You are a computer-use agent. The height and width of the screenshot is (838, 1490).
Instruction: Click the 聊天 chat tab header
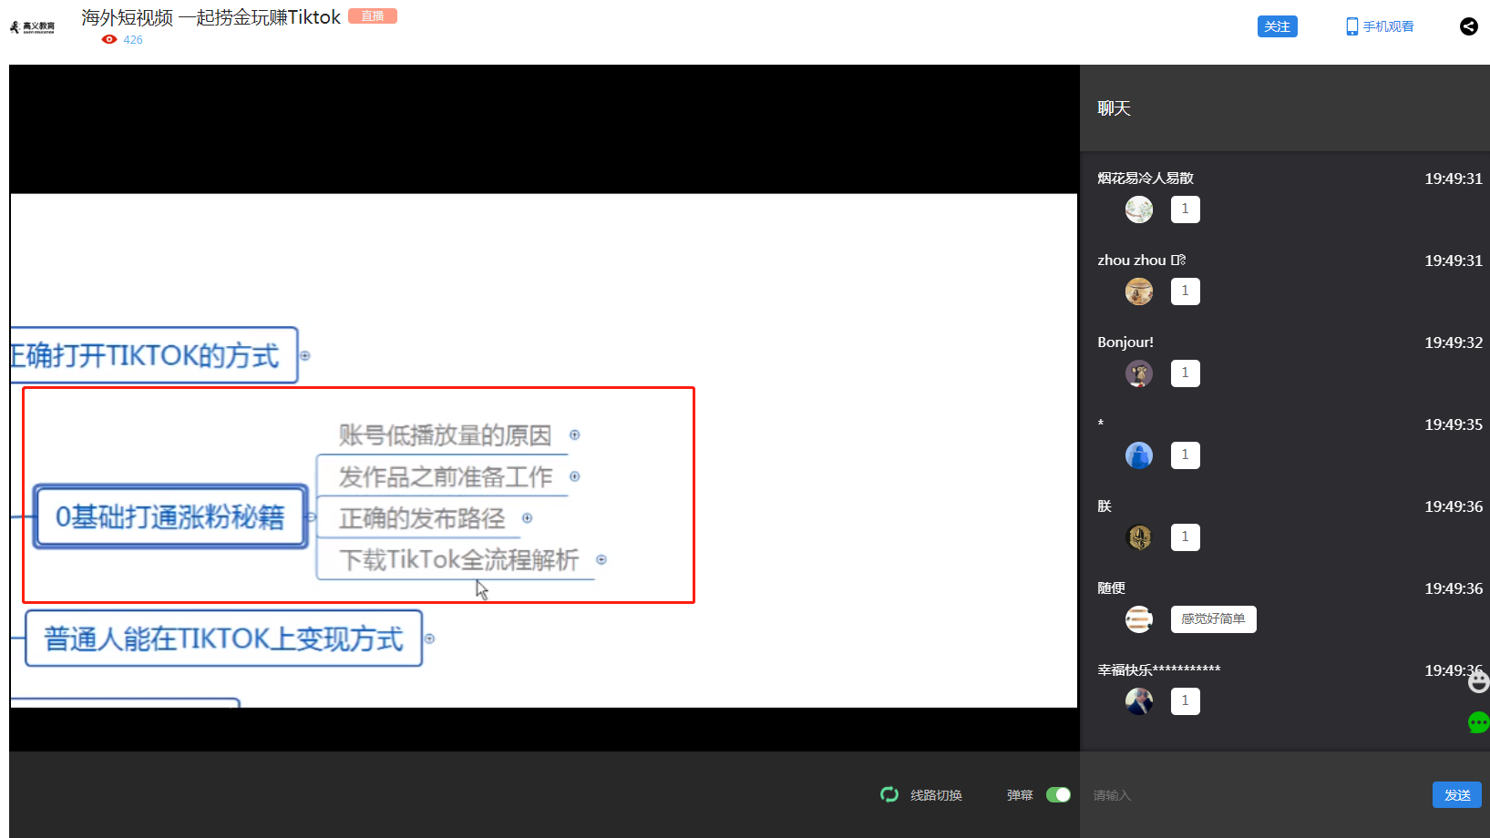coord(1114,108)
